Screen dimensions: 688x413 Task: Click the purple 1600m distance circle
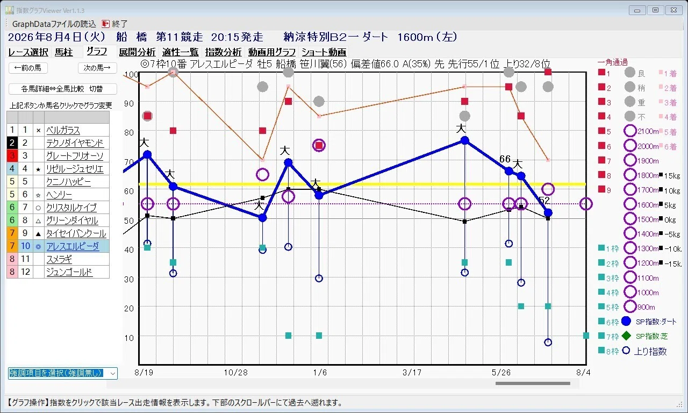pyautogui.click(x=630, y=204)
